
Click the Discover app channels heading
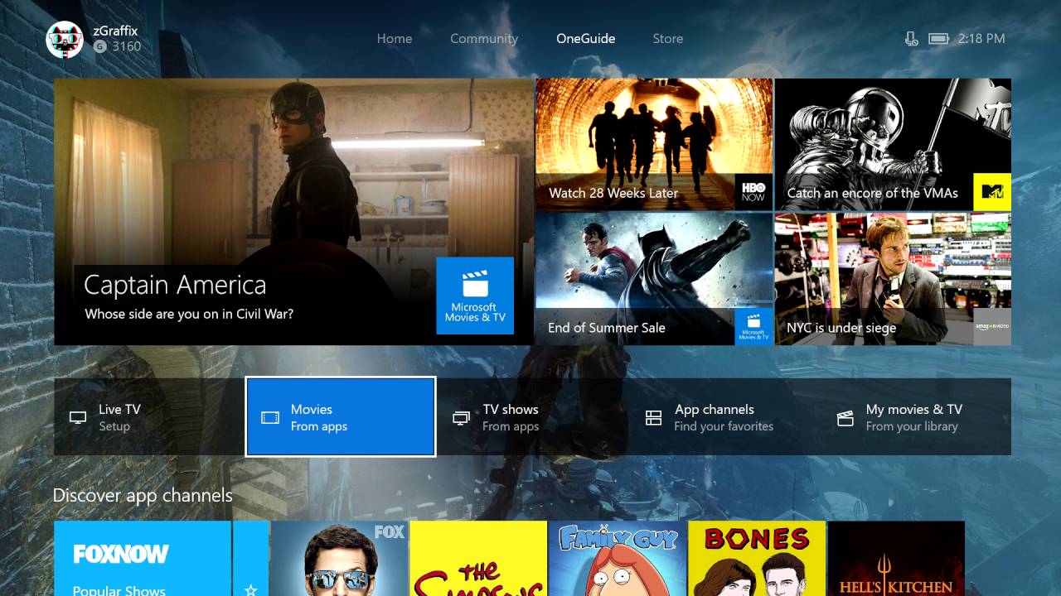tap(143, 495)
